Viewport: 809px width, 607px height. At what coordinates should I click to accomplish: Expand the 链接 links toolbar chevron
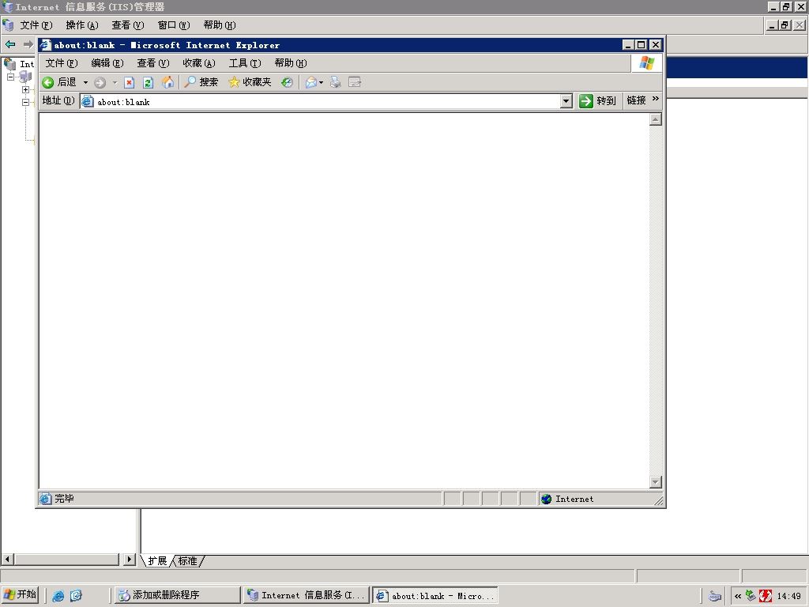[x=655, y=99]
